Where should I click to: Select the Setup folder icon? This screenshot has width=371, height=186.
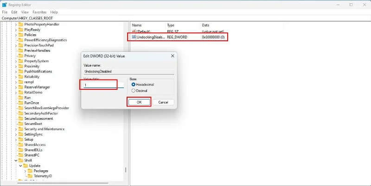point(20,139)
